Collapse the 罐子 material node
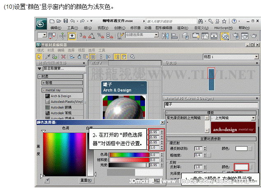The height and width of the screenshot is (188, 261). point(143,85)
